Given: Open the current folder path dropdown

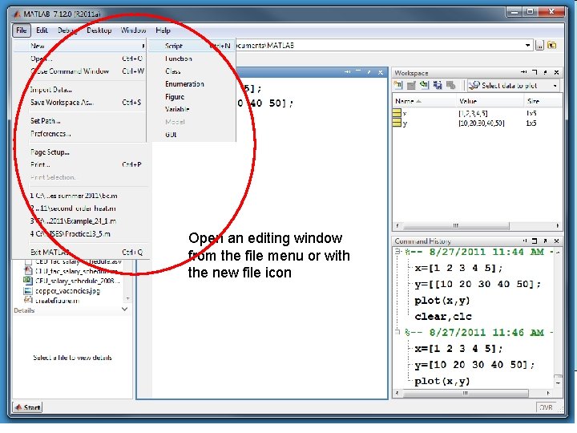Looking at the screenshot, I should [527, 45].
